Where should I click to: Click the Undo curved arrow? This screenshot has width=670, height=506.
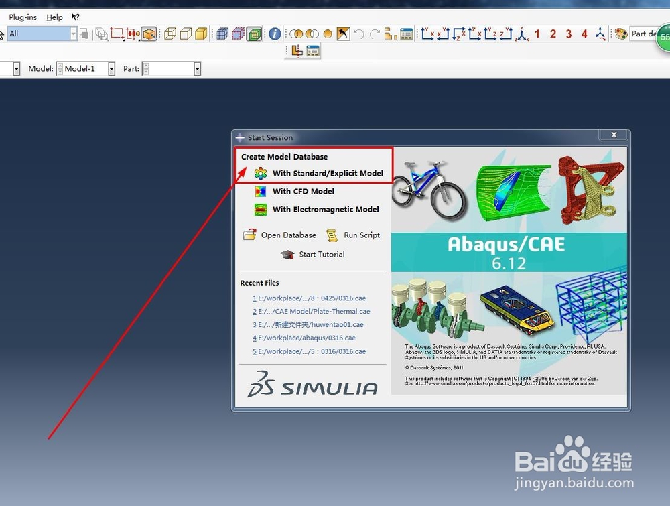click(359, 34)
